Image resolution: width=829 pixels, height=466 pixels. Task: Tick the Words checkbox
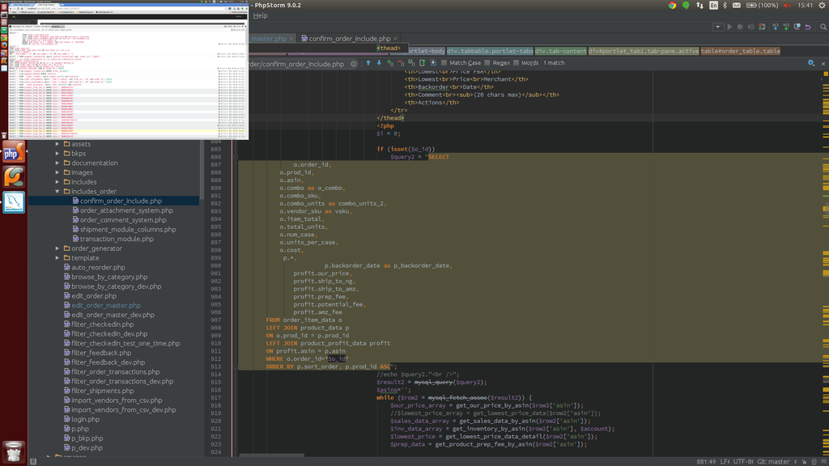pyautogui.click(x=517, y=63)
